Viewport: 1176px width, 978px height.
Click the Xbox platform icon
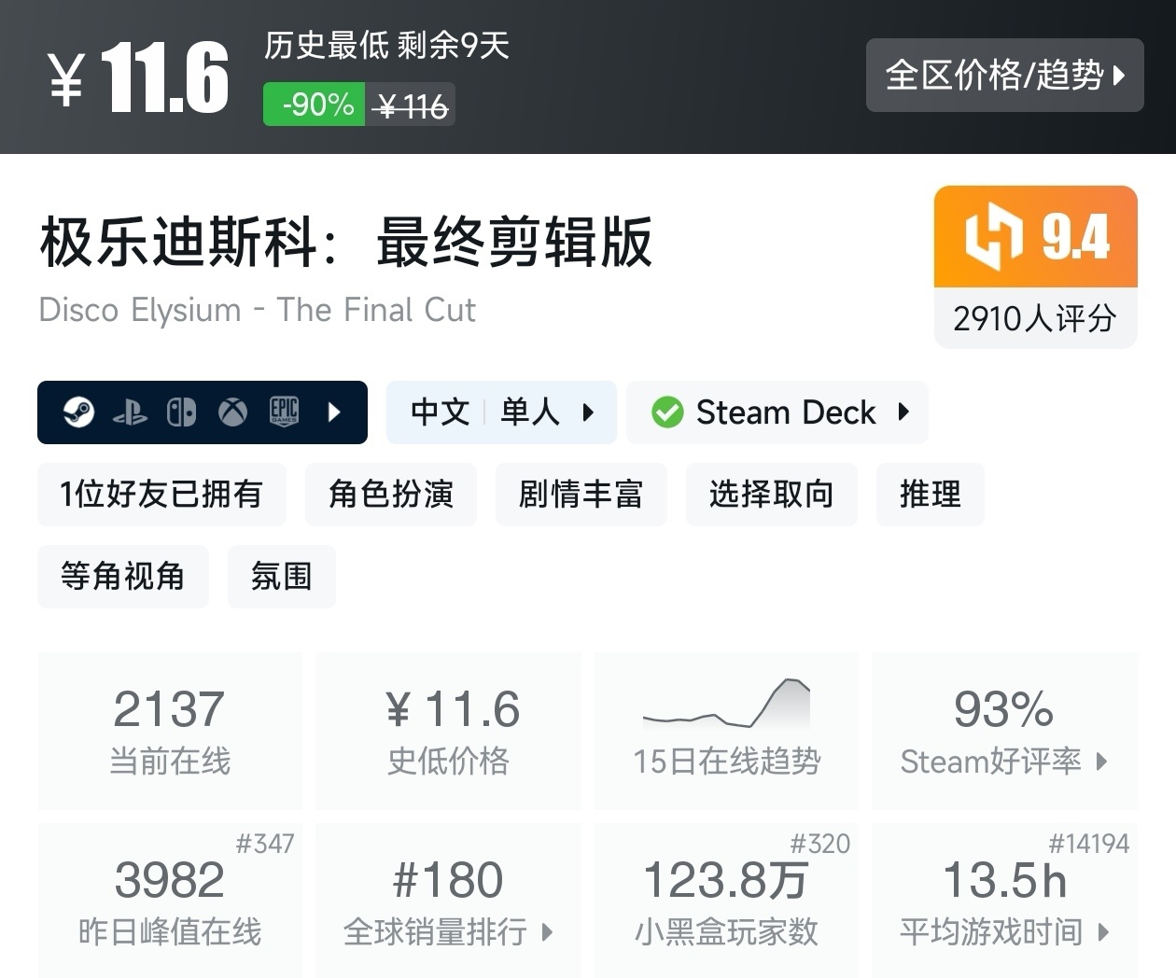(232, 412)
